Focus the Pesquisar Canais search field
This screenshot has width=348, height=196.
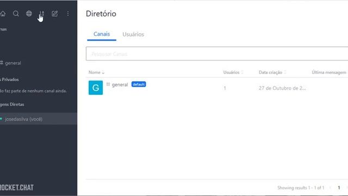pos(217,53)
